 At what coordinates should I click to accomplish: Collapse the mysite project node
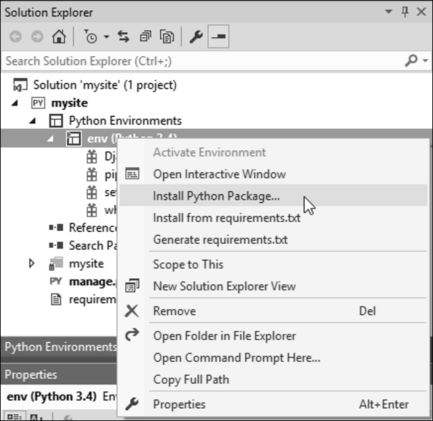click(15, 103)
